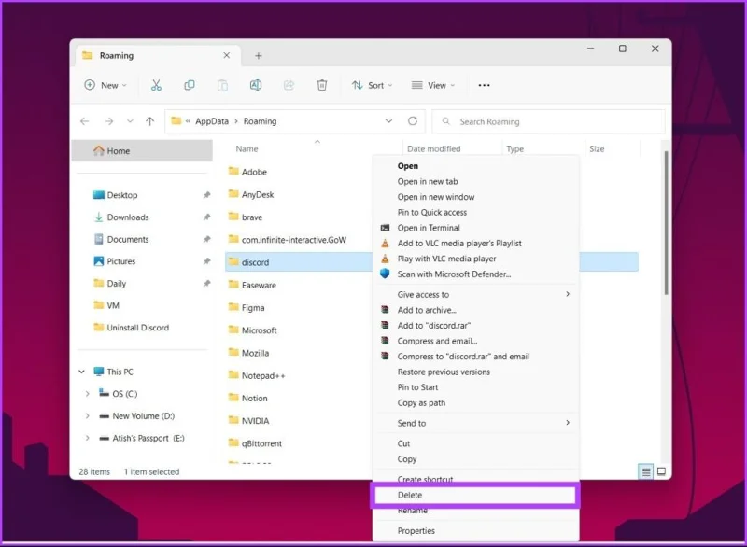Select Home in navigation pane
The image size is (747, 547).
click(x=142, y=151)
